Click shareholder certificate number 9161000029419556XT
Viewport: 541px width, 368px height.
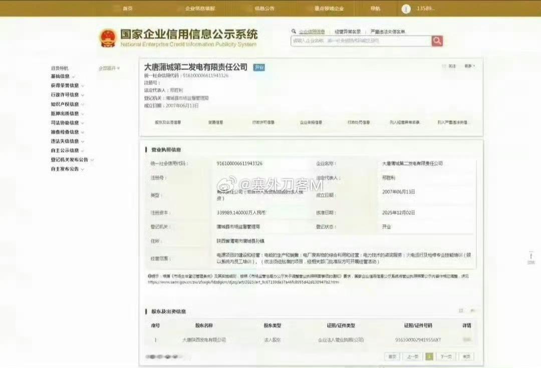[418, 340]
